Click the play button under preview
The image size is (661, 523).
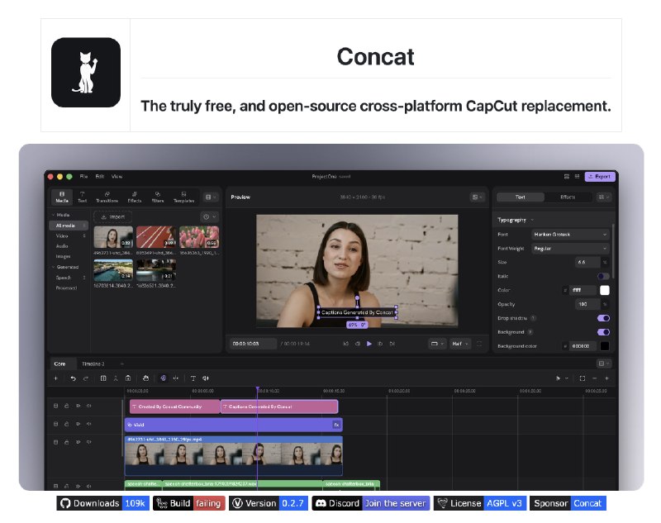click(x=369, y=344)
